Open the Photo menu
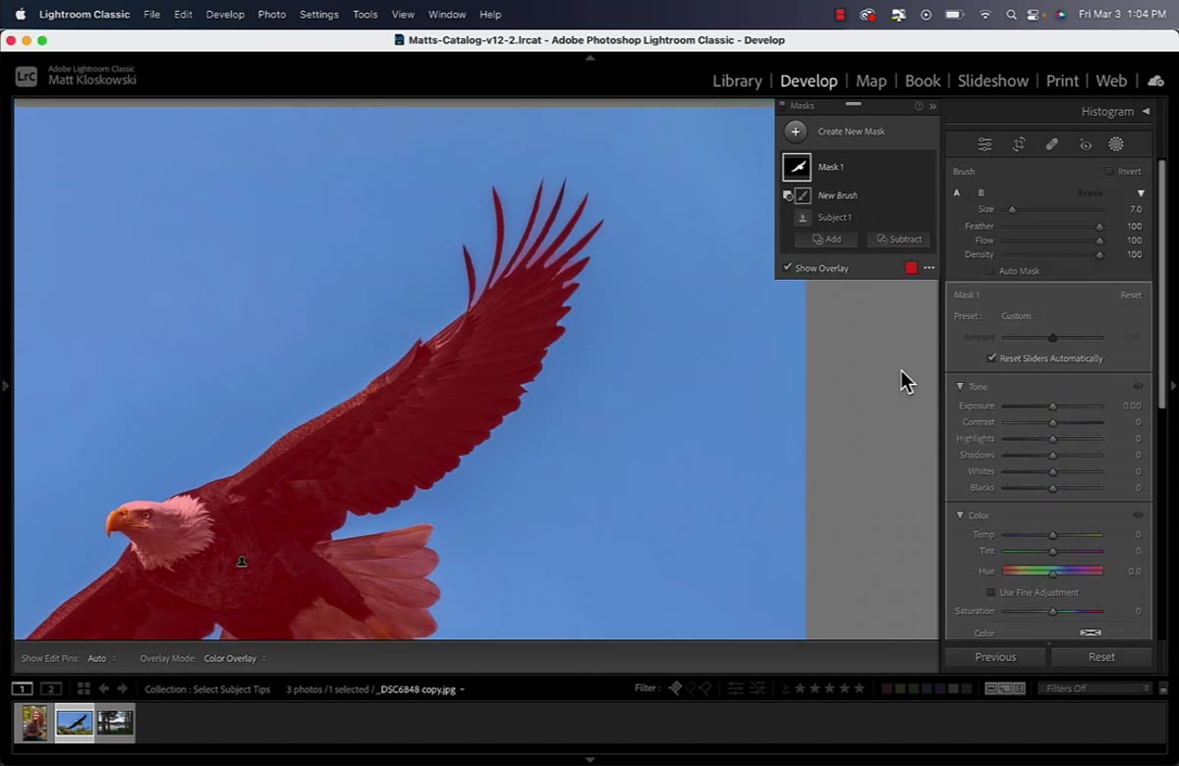 (271, 15)
